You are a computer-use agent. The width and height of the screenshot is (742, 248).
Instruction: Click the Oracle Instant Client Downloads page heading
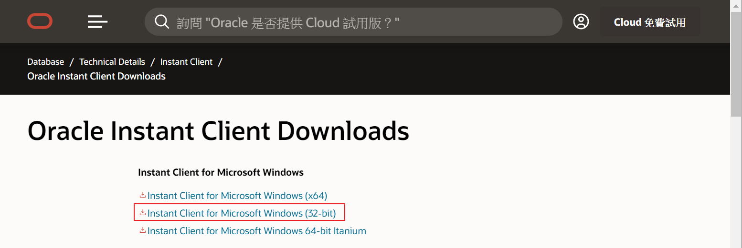point(218,131)
